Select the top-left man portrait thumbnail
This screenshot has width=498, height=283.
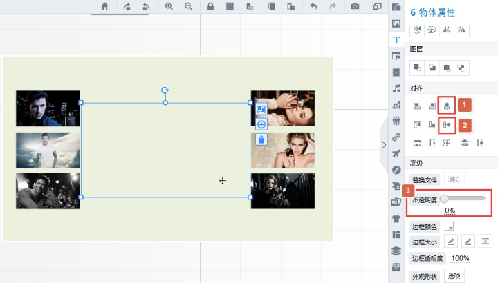click(x=48, y=108)
